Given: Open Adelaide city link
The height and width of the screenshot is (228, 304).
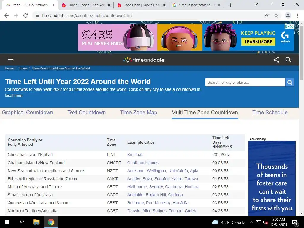Looking at the screenshot, I should pos(135,195).
